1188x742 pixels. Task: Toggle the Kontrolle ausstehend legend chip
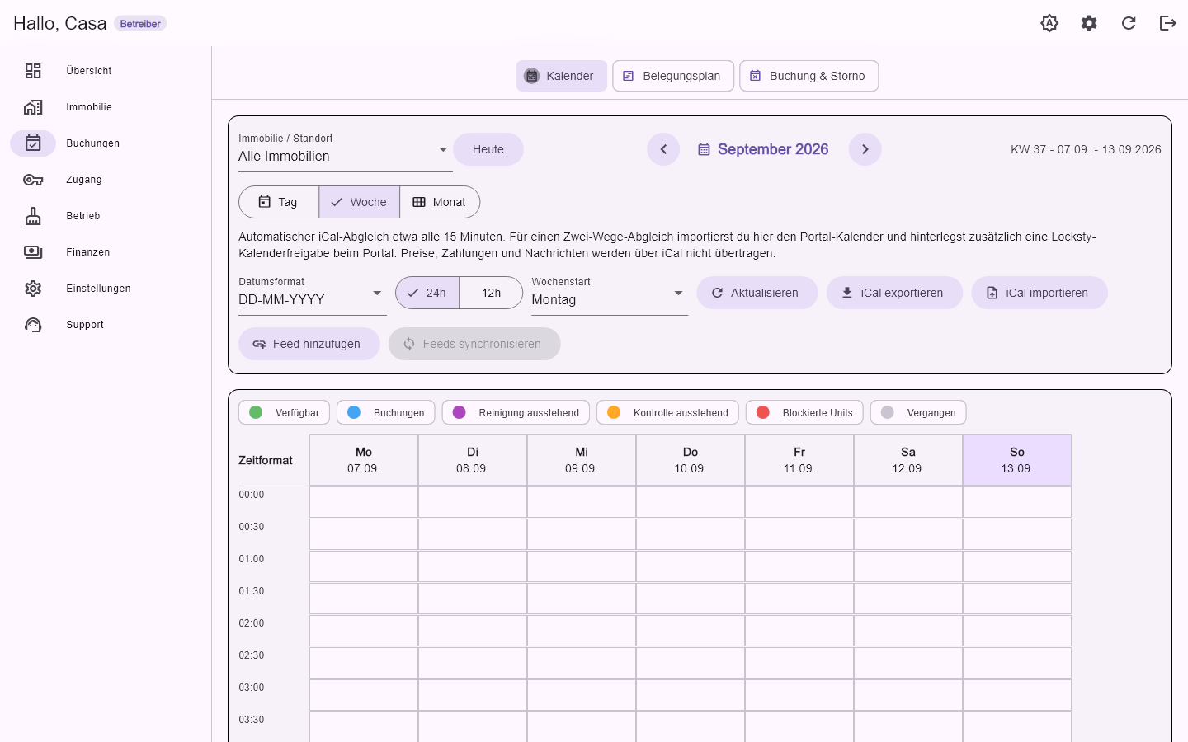click(668, 412)
